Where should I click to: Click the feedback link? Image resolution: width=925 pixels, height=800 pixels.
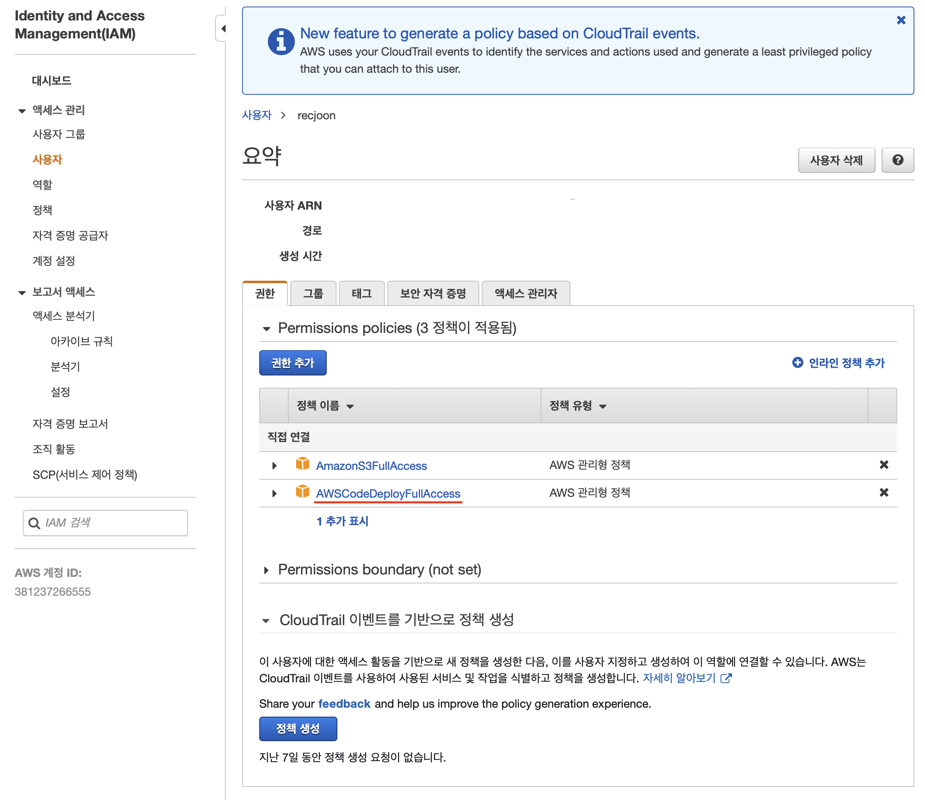[x=344, y=704]
